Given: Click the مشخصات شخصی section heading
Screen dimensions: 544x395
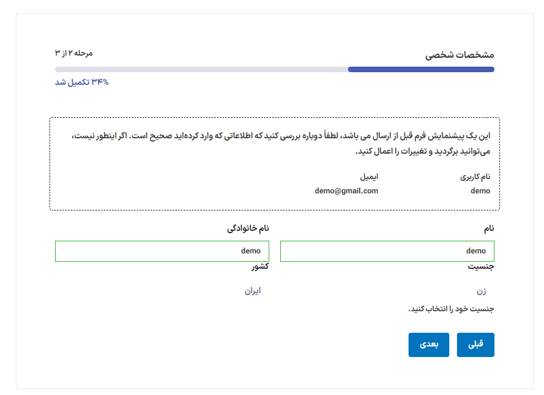Looking at the screenshot, I should pyautogui.click(x=460, y=55).
